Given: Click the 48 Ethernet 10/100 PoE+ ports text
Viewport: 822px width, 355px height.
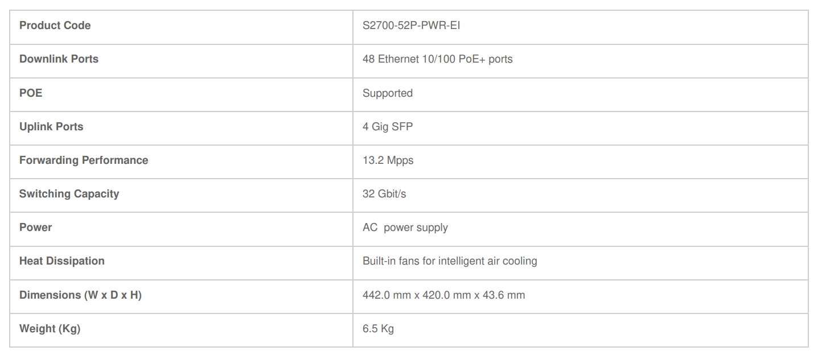Looking at the screenshot, I should 437,59.
